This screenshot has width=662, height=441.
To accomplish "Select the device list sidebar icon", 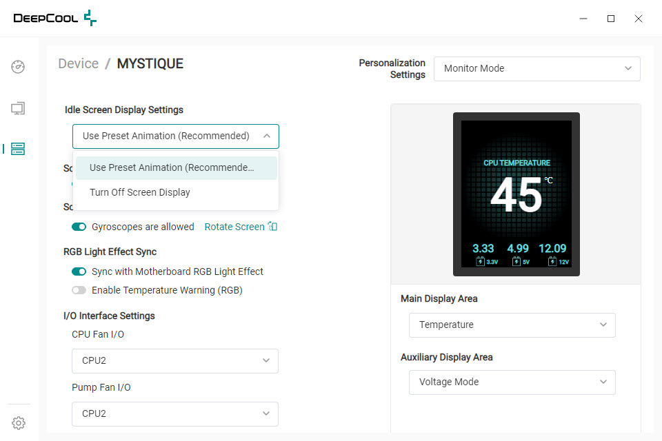I will point(18,149).
